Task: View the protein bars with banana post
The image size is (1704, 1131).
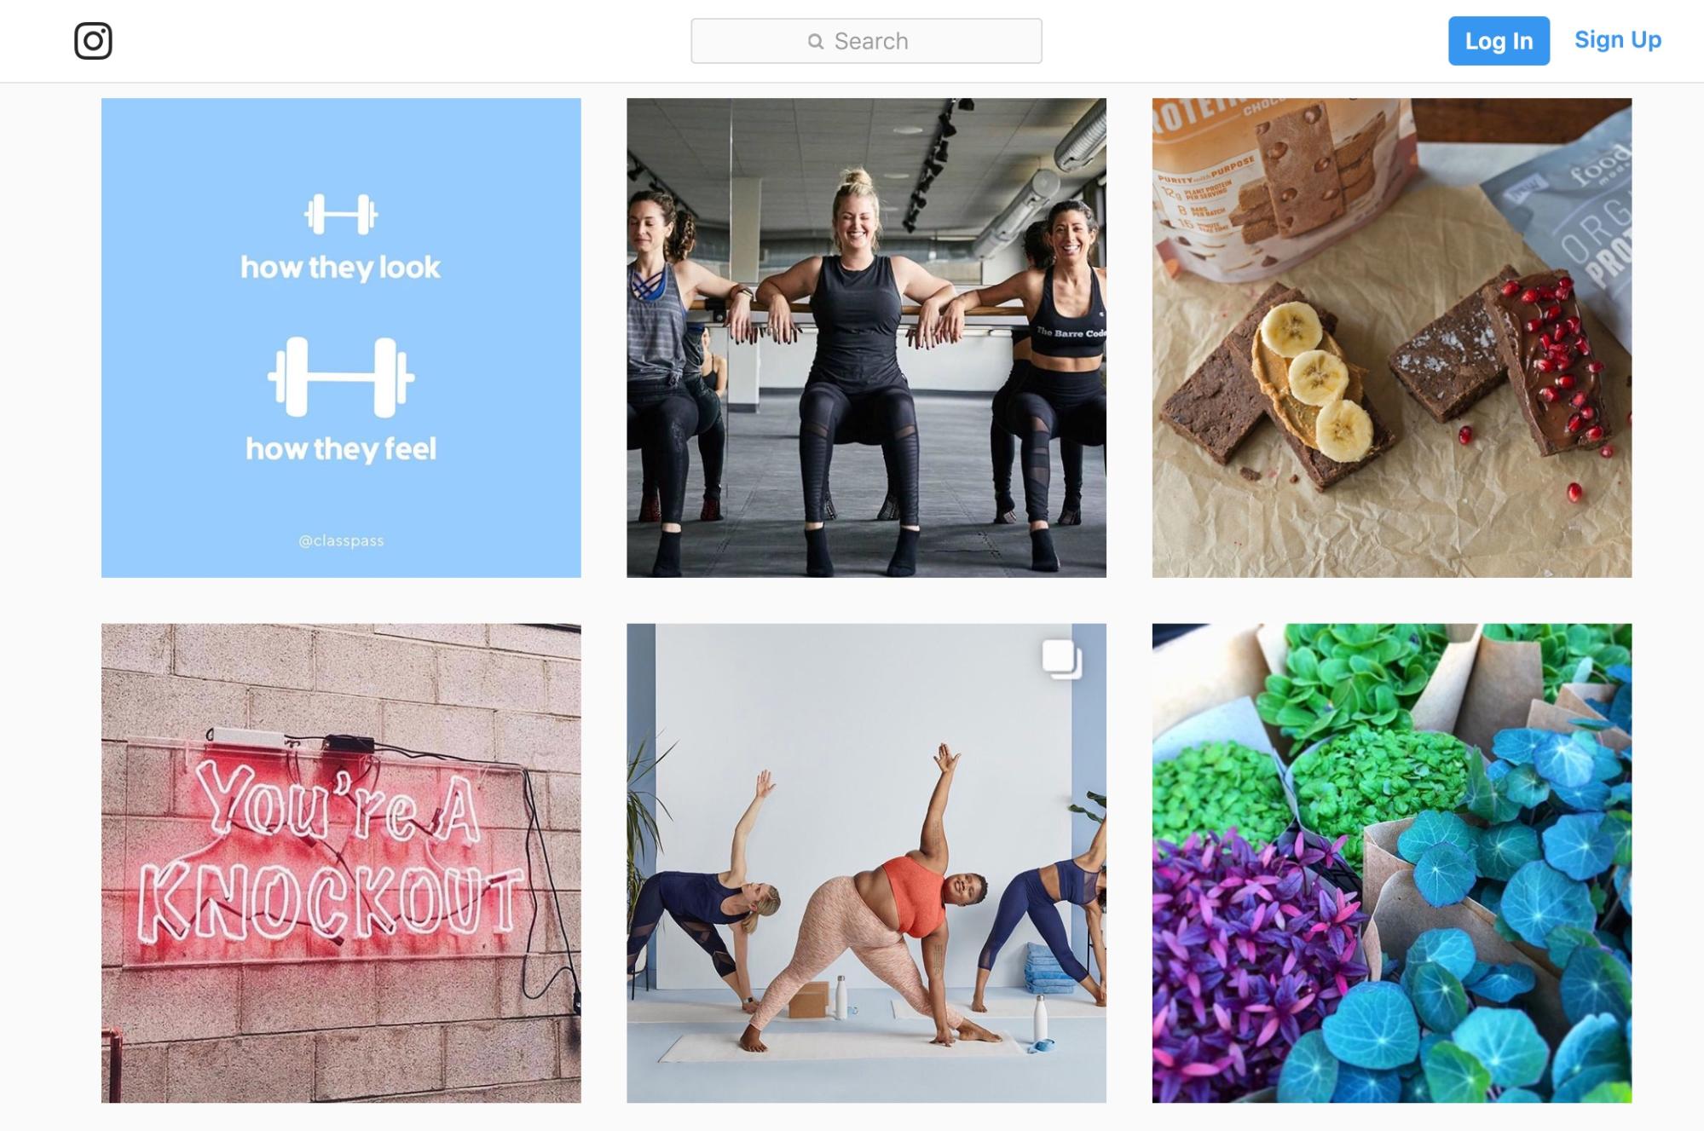Action: (1392, 338)
